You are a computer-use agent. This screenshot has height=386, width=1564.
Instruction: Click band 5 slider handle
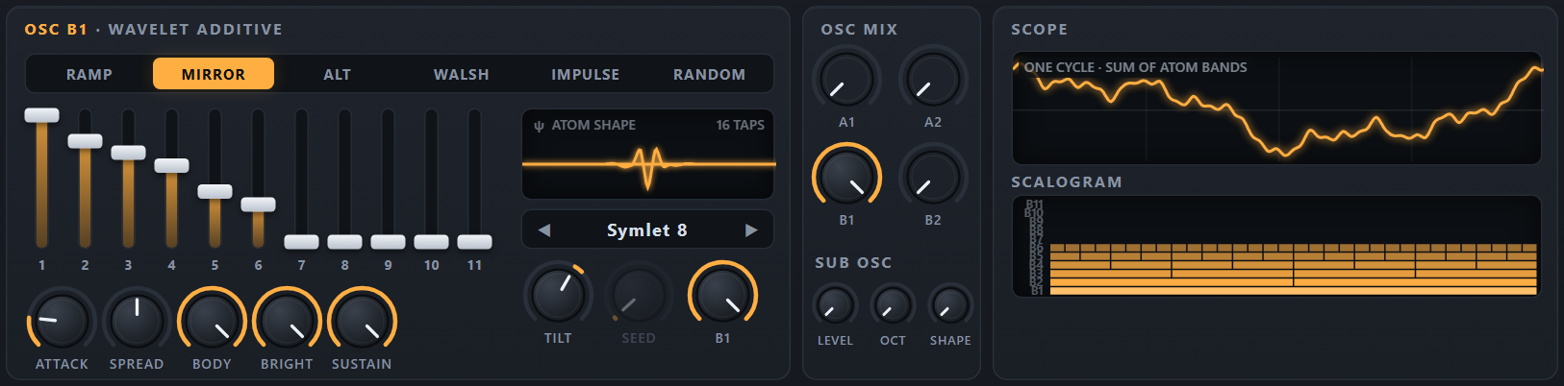(x=214, y=191)
